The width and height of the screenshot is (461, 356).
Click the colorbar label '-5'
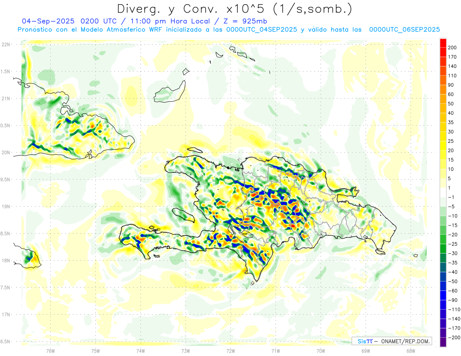[452, 207]
